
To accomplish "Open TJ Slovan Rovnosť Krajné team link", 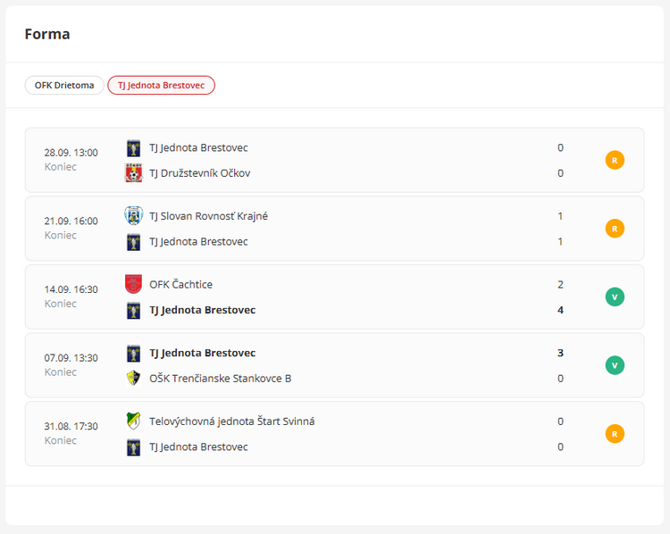I will pos(208,216).
